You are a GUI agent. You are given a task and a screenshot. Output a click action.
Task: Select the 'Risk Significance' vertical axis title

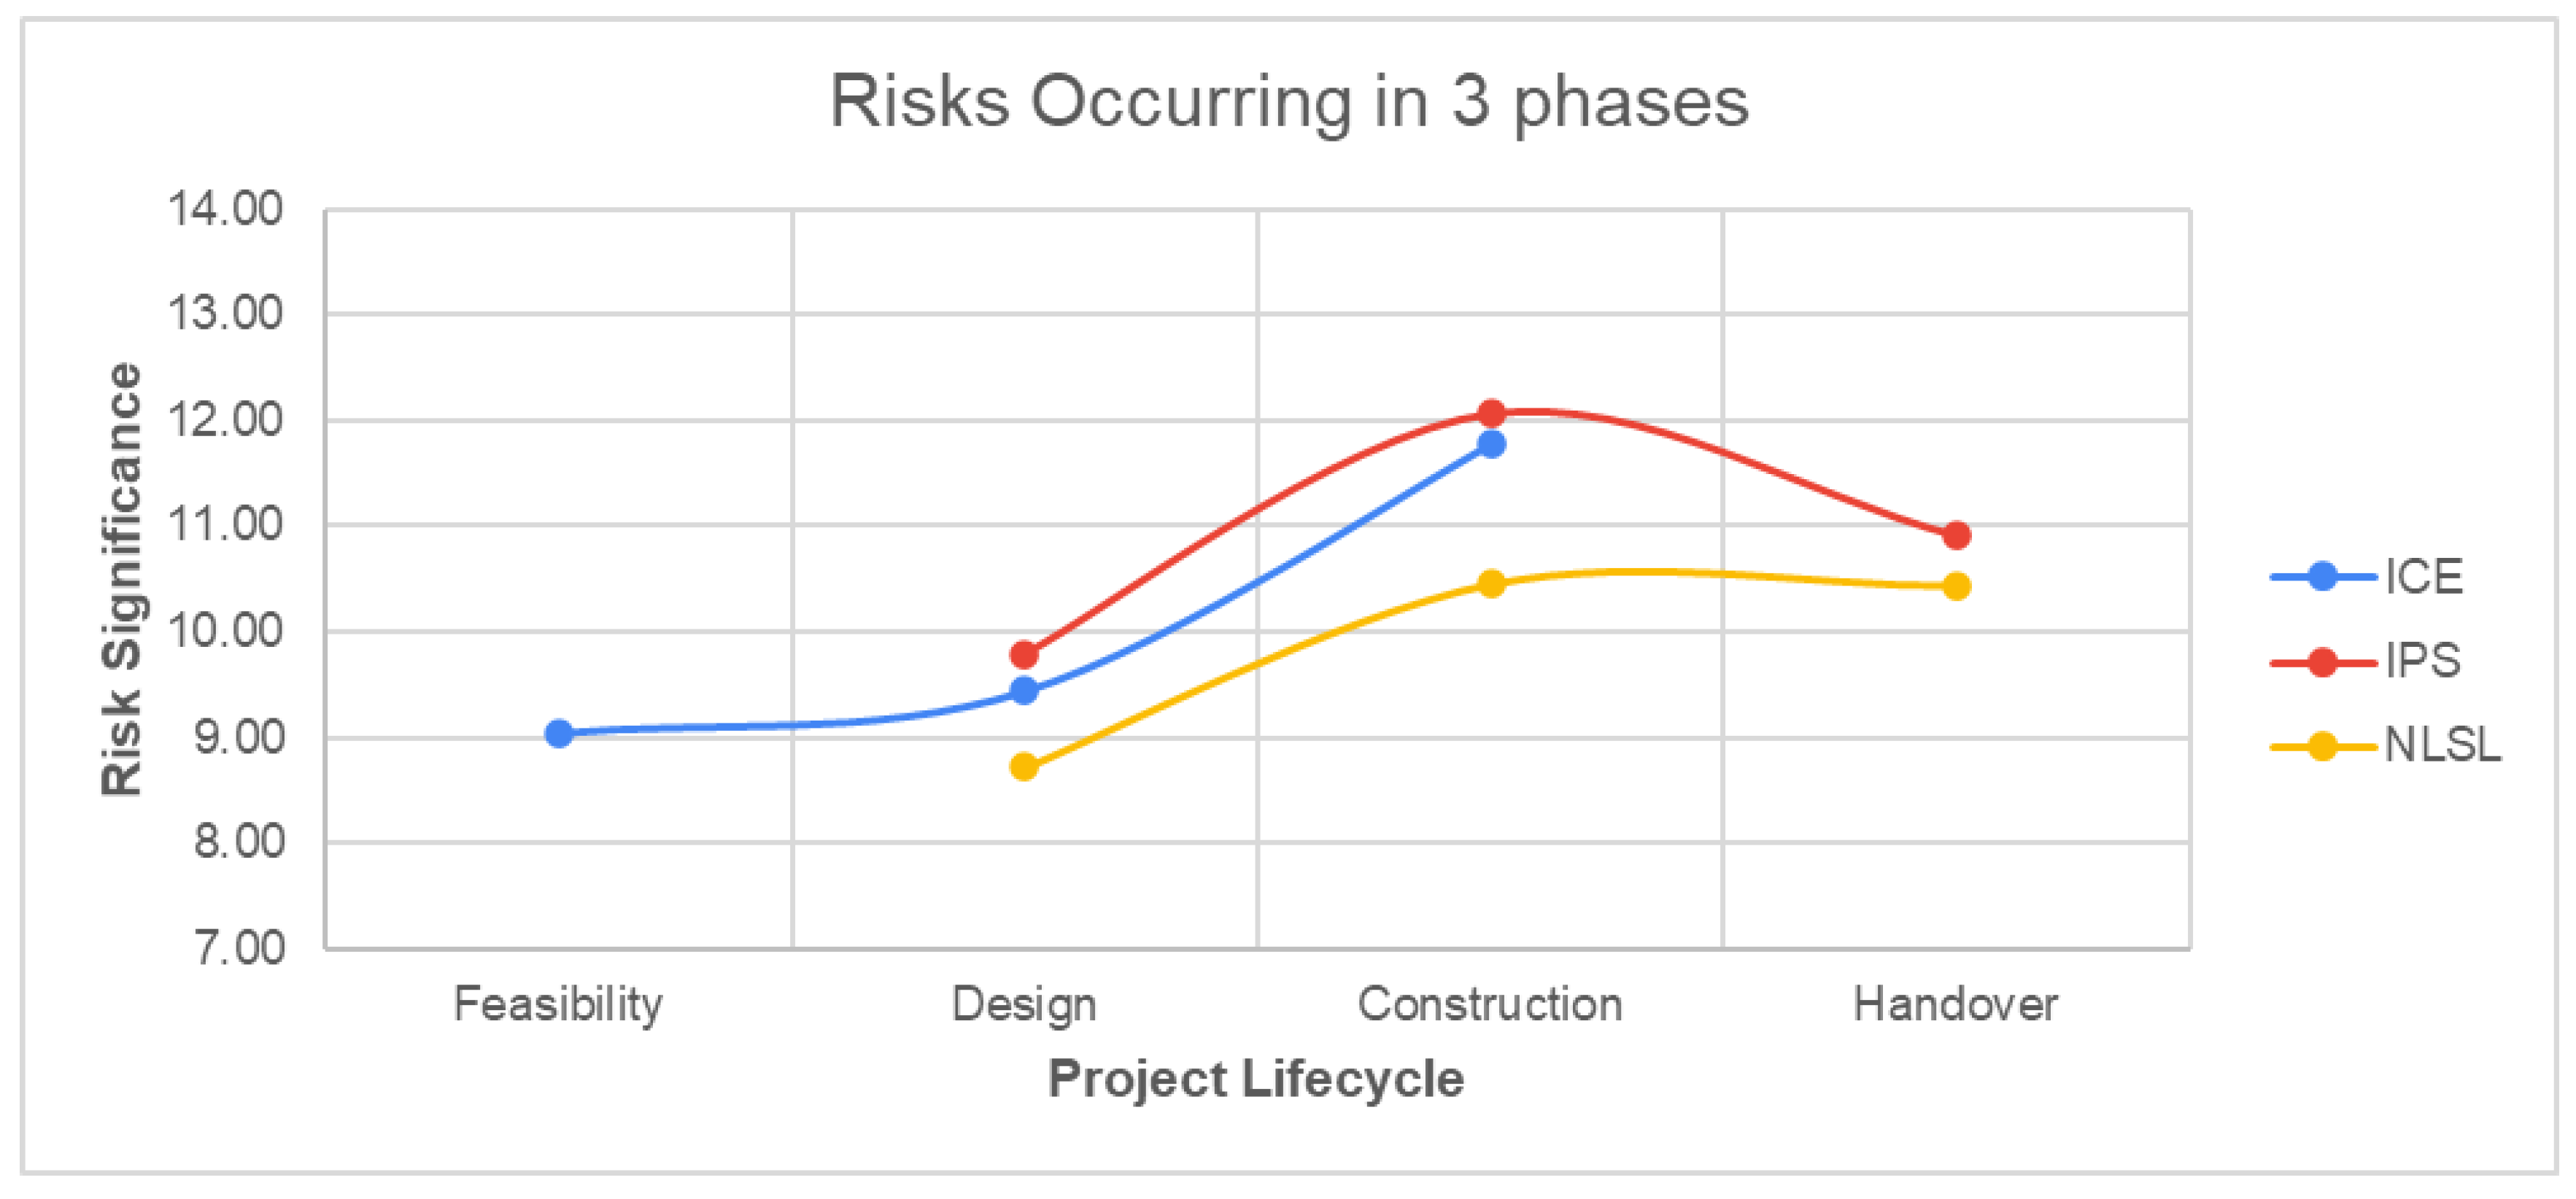tap(122, 579)
